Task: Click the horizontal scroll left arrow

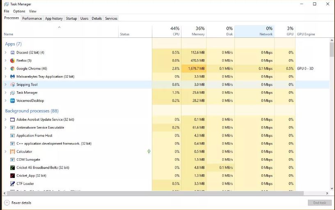Action: pyautogui.click(x=5, y=193)
